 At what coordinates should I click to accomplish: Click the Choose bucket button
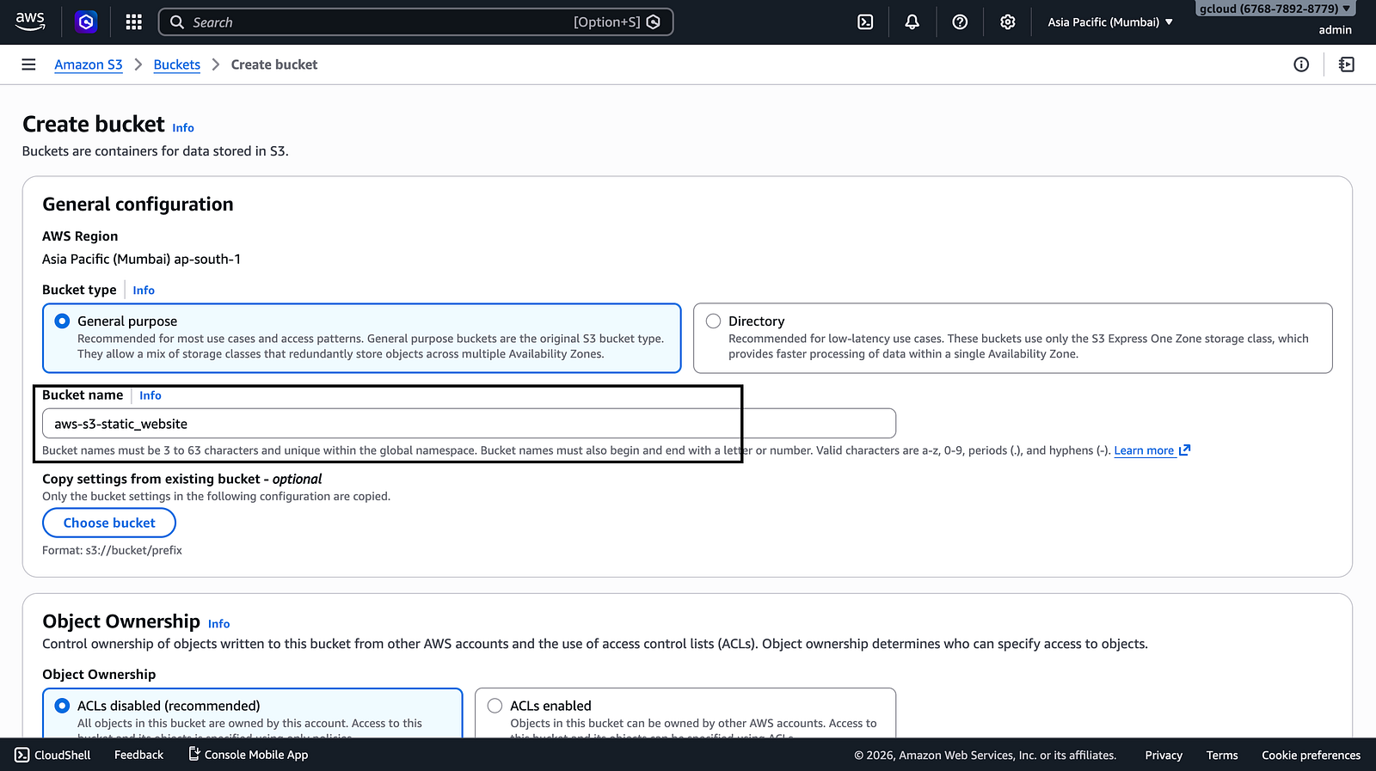coord(109,523)
